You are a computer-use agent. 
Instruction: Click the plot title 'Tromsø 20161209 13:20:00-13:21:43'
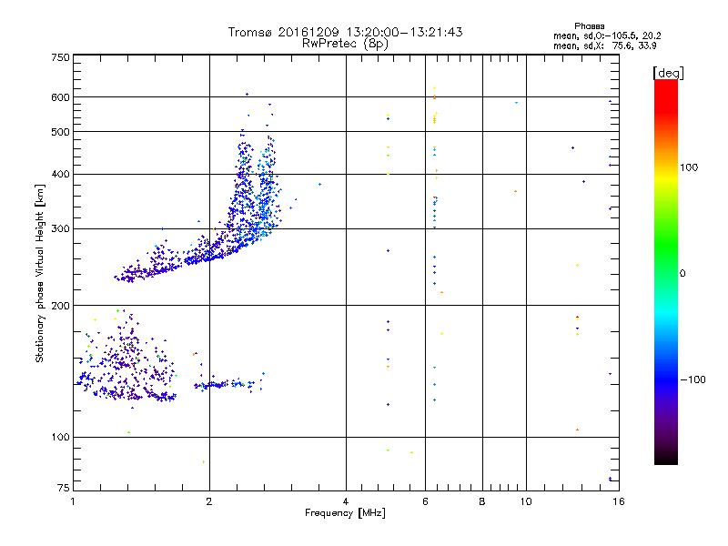345,32
